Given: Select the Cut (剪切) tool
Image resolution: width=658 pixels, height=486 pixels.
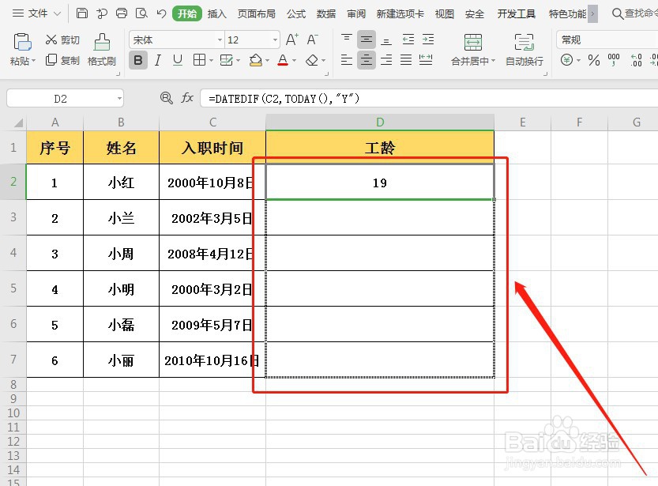Looking at the screenshot, I should [x=61, y=40].
